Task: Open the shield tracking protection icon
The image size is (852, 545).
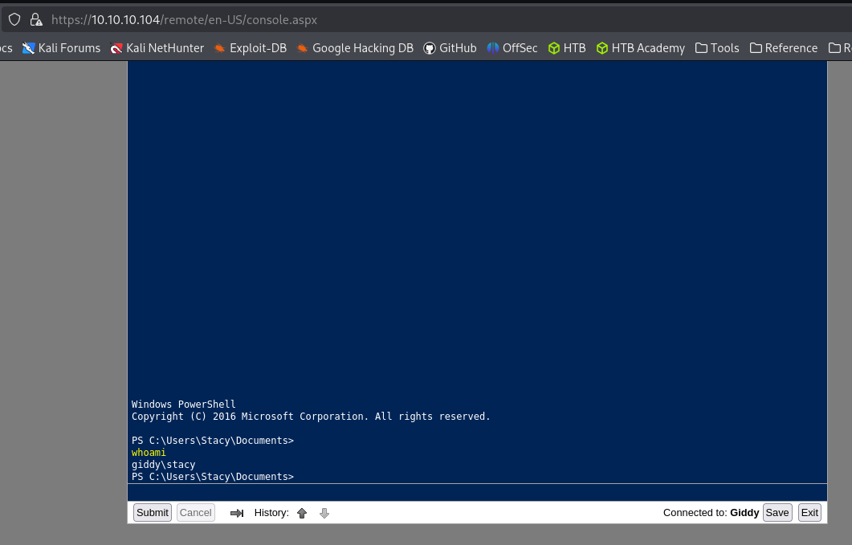Action: [x=14, y=20]
